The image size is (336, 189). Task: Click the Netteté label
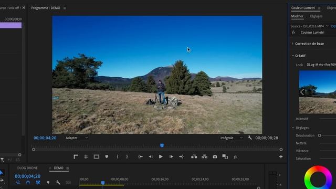click(x=301, y=143)
